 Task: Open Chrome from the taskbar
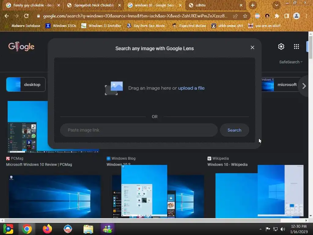tap(27, 229)
